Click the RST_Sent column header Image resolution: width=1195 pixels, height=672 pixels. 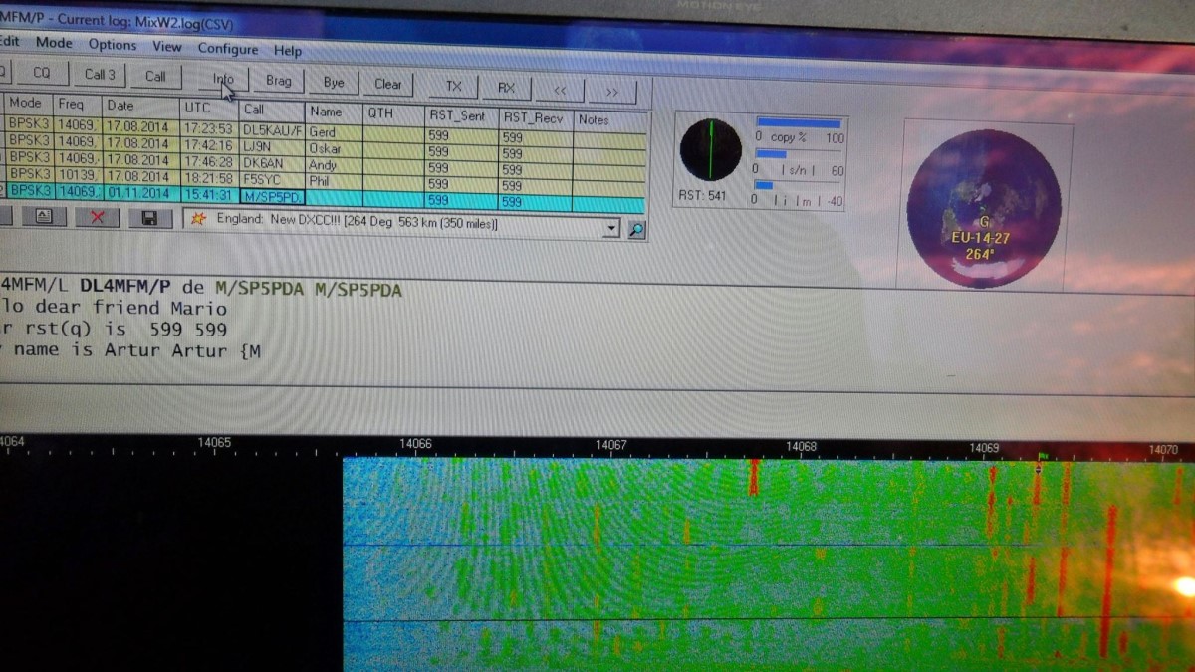click(457, 116)
